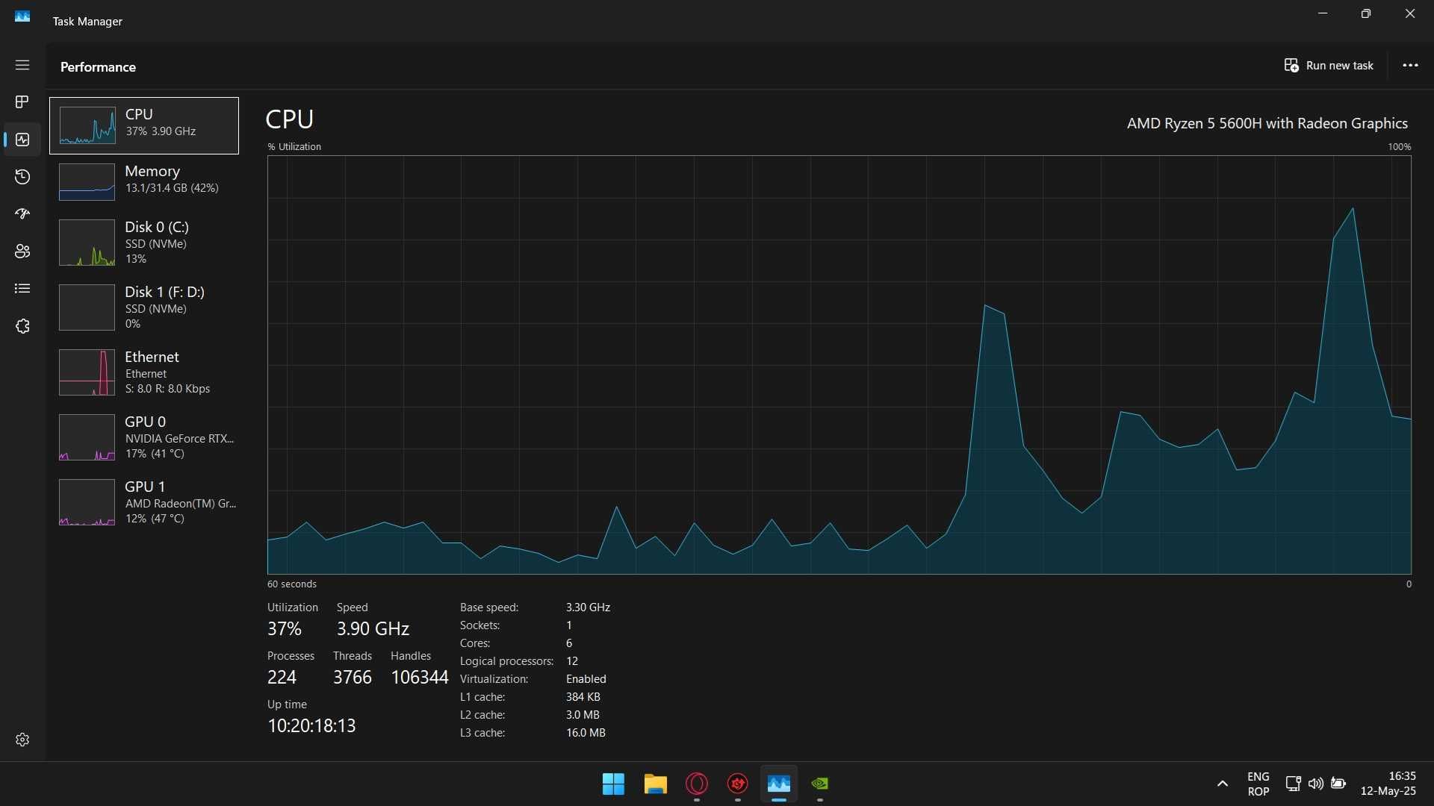
Task: Click the Performance page heading
Action: click(x=98, y=67)
